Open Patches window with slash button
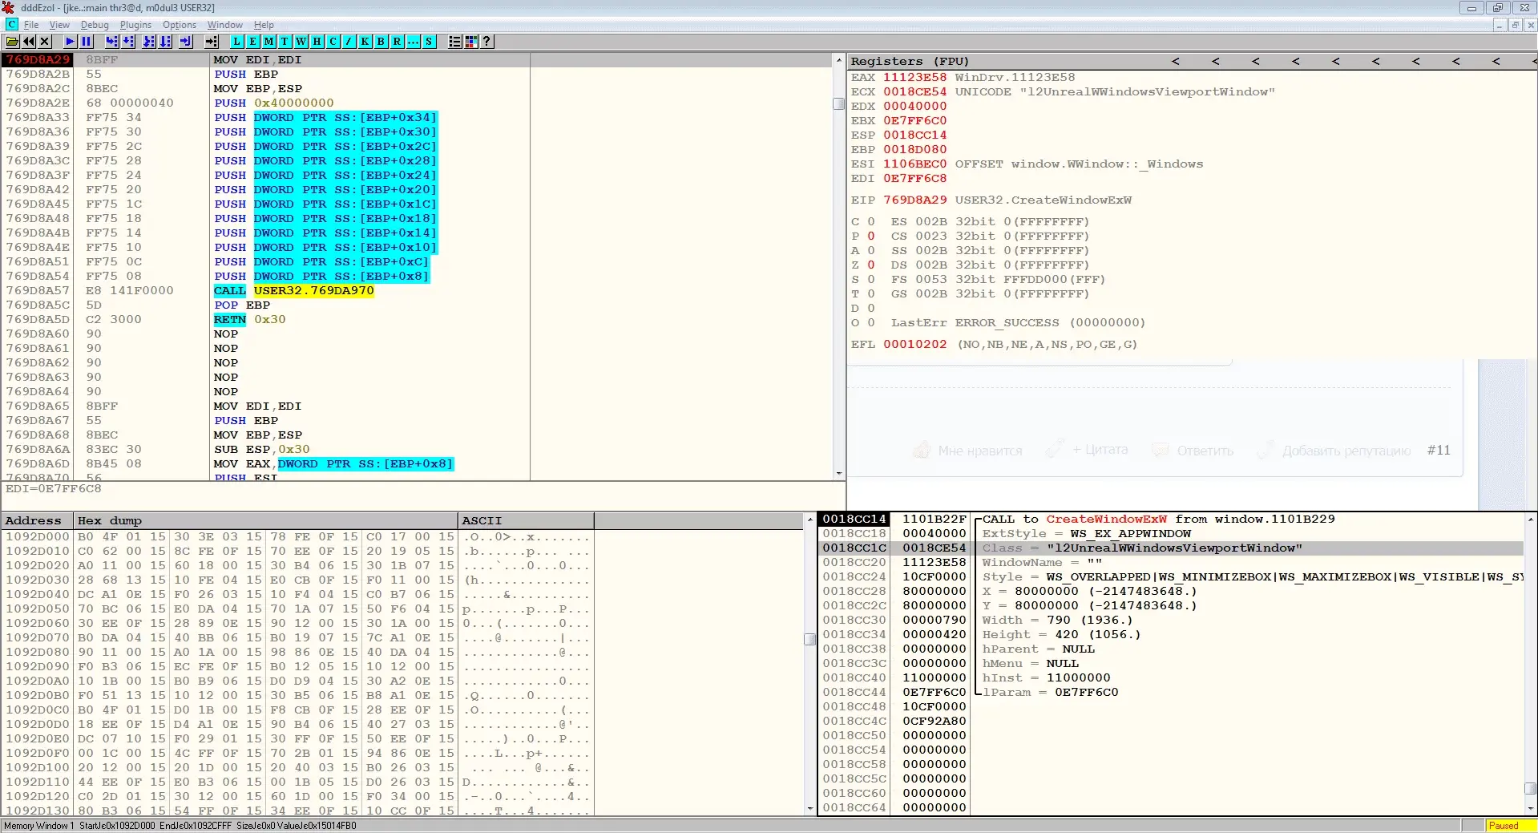Viewport: 1538px width, 833px height. (349, 42)
